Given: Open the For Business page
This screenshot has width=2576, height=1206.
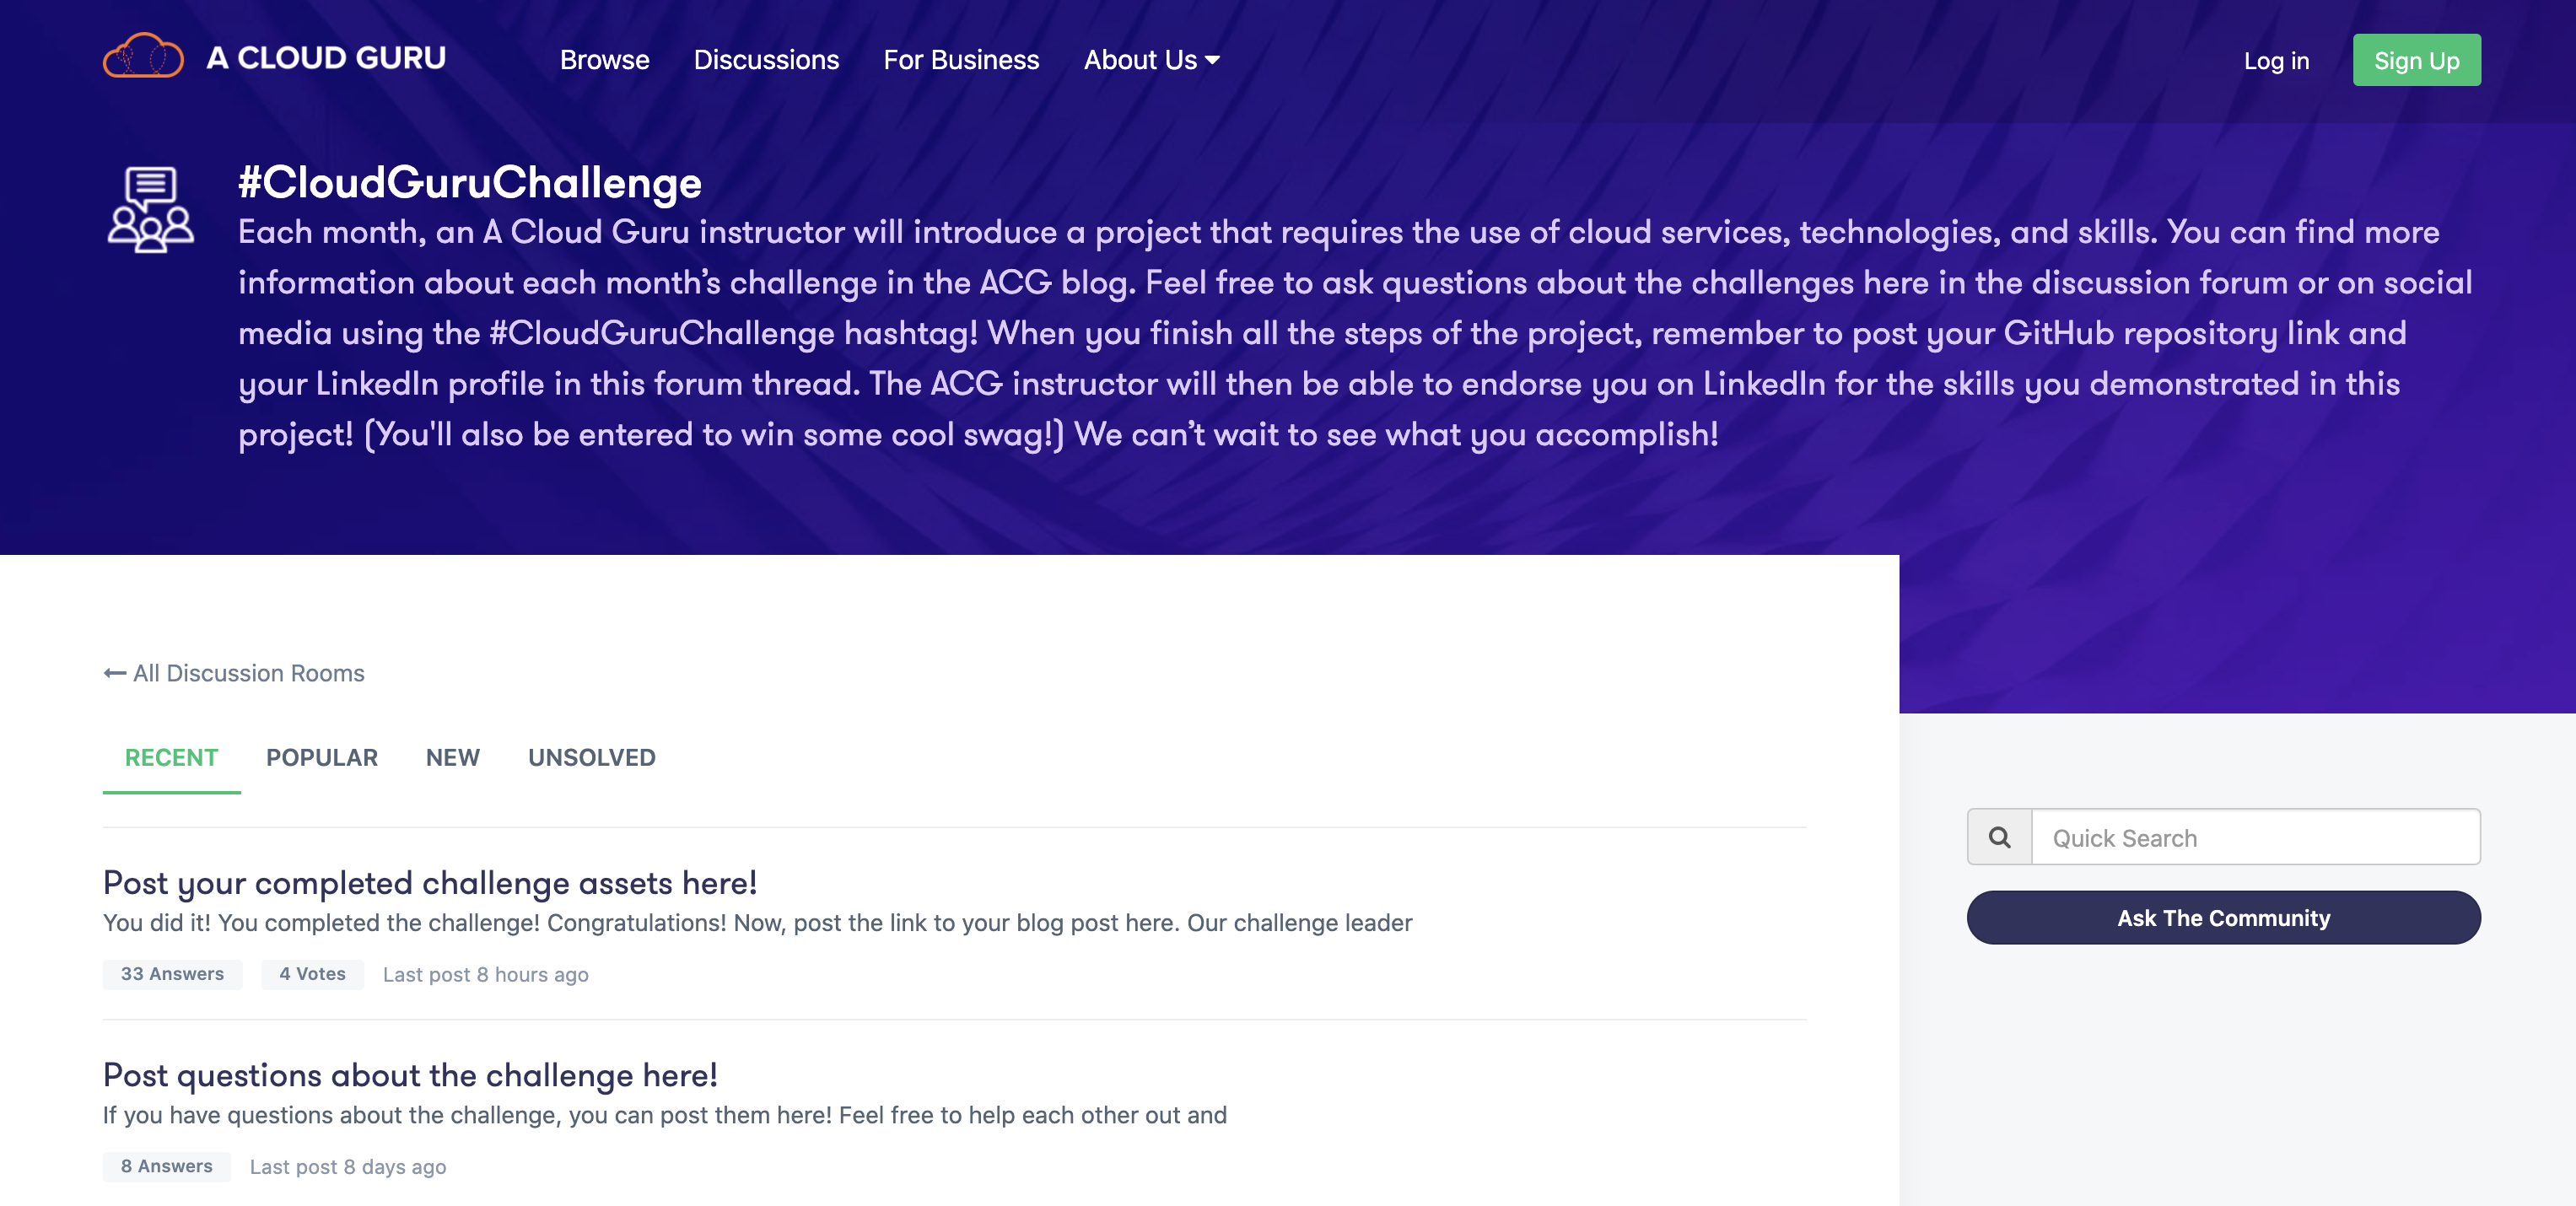Looking at the screenshot, I should click(961, 60).
